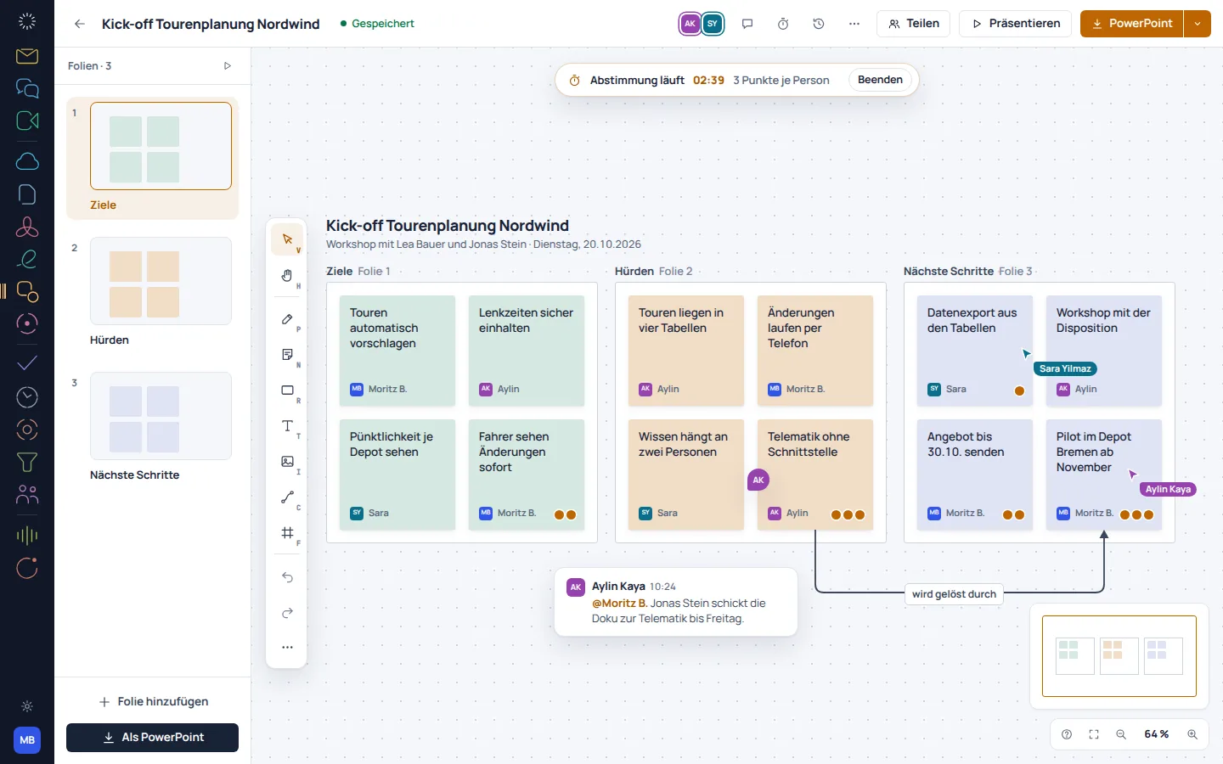This screenshot has width=1223, height=764.
Task: Open help from the zoom bar
Action: pyautogui.click(x=1067, y=734)
